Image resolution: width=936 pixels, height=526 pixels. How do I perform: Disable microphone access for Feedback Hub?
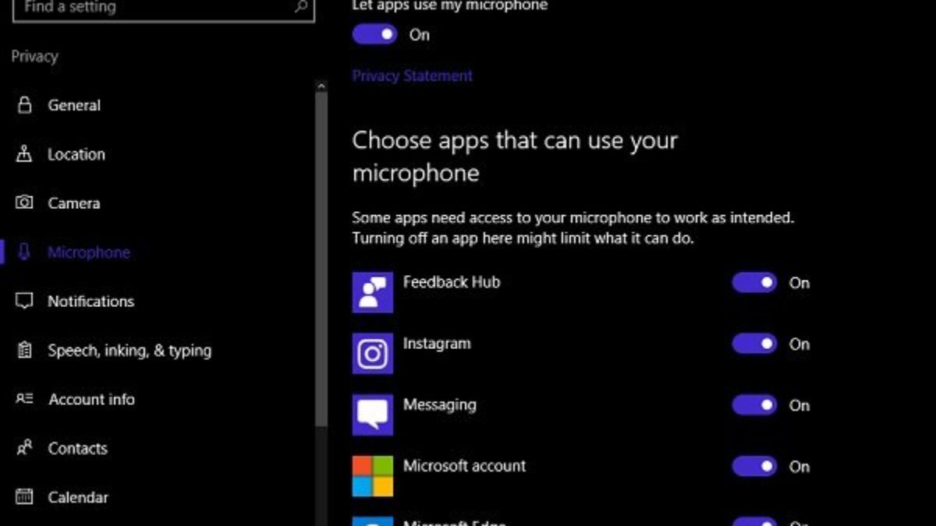[754, 282]
